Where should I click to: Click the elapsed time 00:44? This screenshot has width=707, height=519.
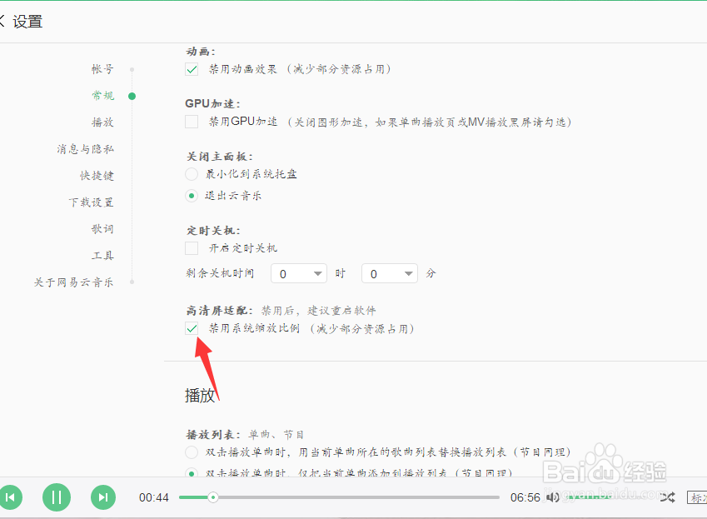tap(154, 498)
